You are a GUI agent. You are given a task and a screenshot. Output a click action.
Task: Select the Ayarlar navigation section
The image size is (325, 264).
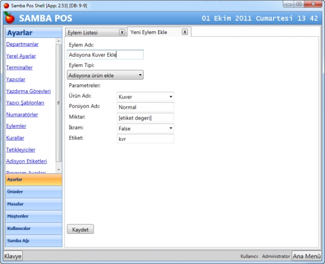34,180
